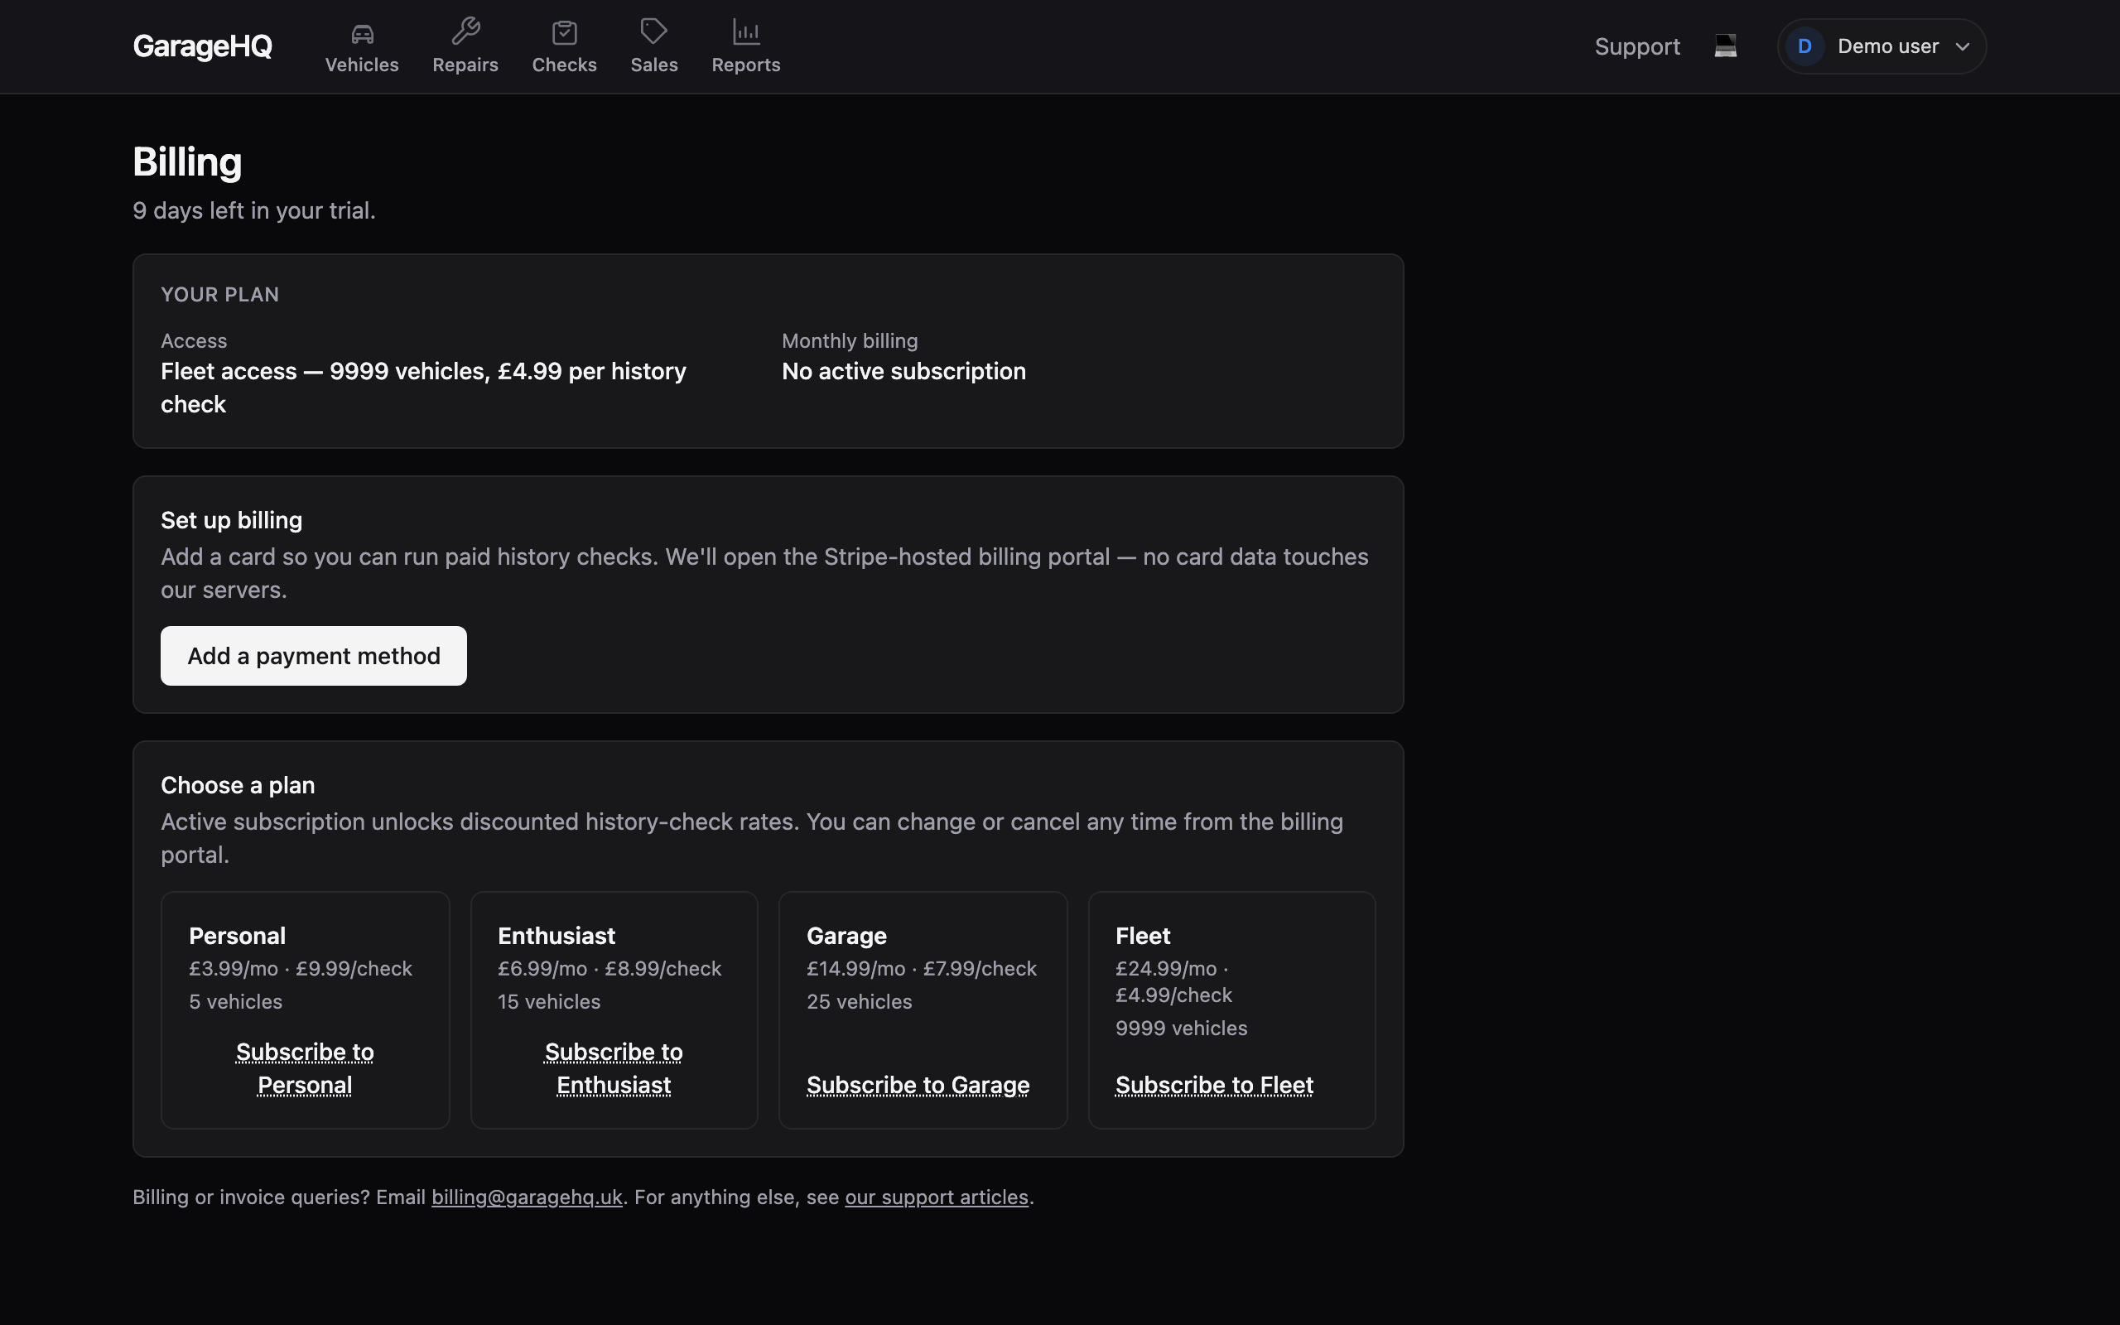
Task: Click the blue D avatar icon
Action: click(x=1804, y=46)
